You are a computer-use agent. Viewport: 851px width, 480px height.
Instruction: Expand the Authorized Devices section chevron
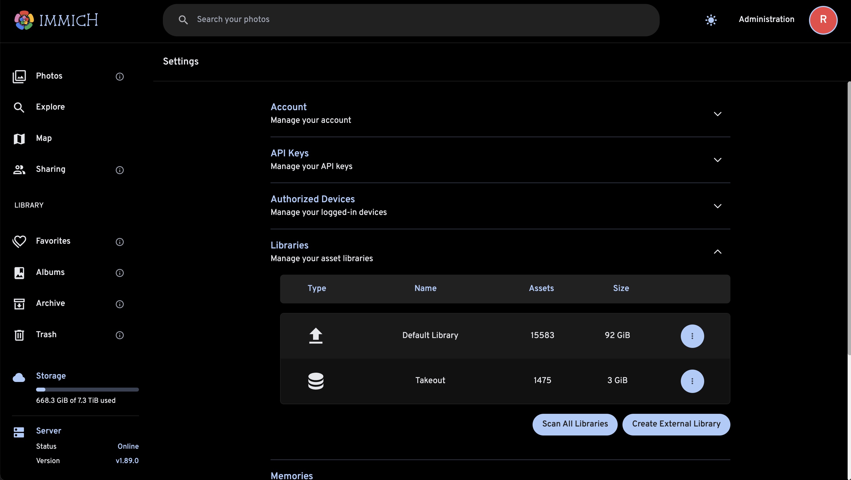(717, 206)
